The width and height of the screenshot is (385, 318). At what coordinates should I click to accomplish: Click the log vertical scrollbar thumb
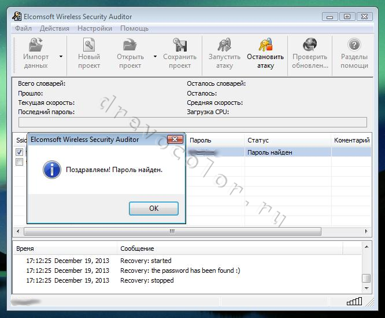(367, 278)
